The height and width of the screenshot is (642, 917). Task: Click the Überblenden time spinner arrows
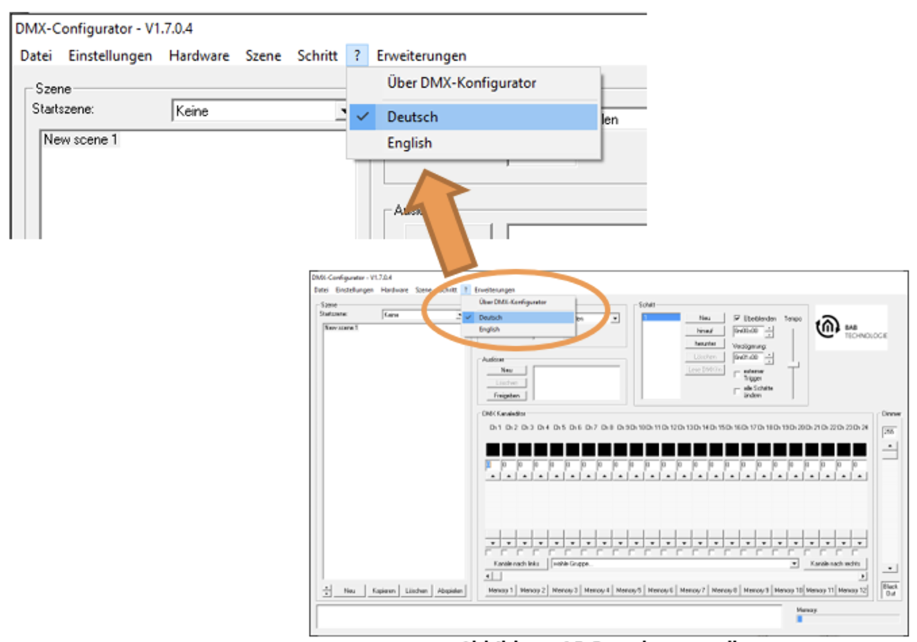(769, 331)
